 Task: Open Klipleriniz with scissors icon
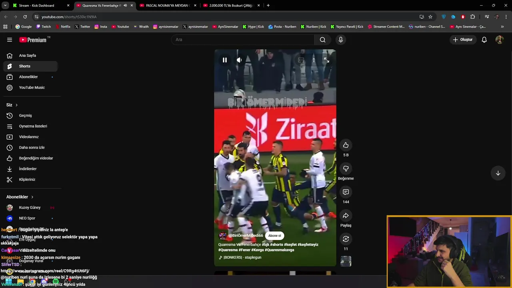click(x=30, y=180)
